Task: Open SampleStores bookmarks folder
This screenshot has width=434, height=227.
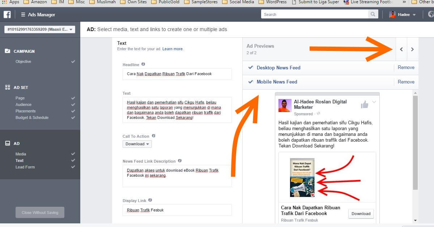Action: click(x=201, y=2)
